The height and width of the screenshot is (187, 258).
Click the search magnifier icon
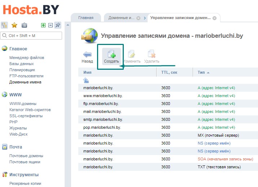[4, 36]
